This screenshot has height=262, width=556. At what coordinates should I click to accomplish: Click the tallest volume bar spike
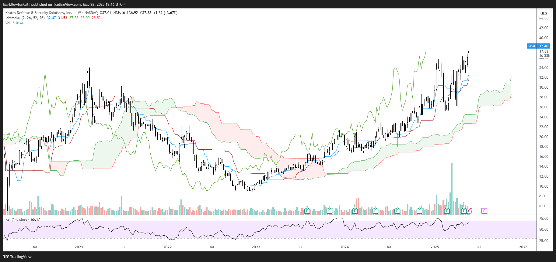(452, 188)
